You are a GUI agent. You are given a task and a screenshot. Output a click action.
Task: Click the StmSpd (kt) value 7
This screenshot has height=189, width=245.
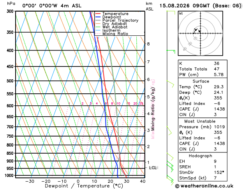[215, 178]
